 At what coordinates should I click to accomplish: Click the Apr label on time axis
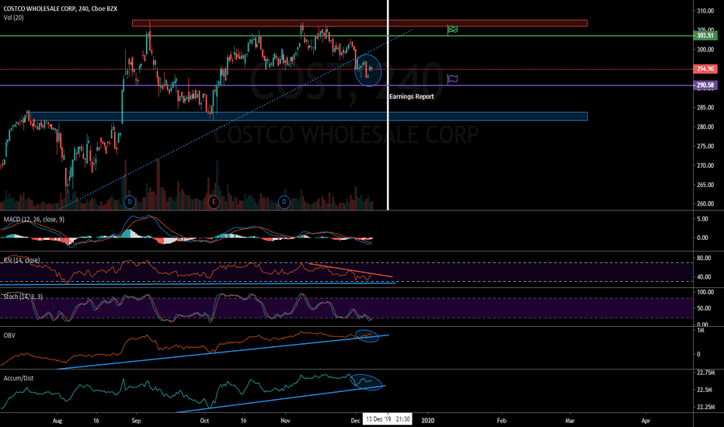(x=646, y=421)
